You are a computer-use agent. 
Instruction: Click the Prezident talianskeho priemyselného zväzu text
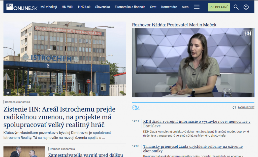click(193, 156)
